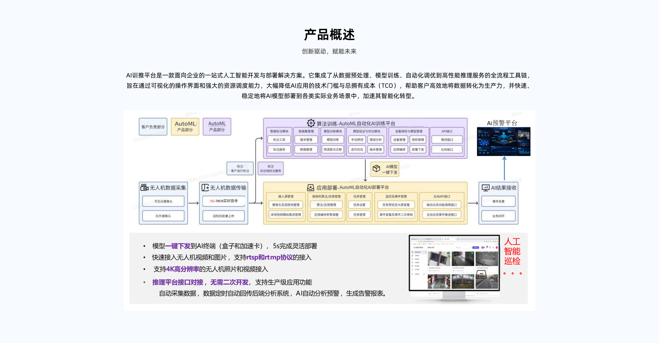Open the 人工智能巡检 monitor screenshot

coord(454,263)
